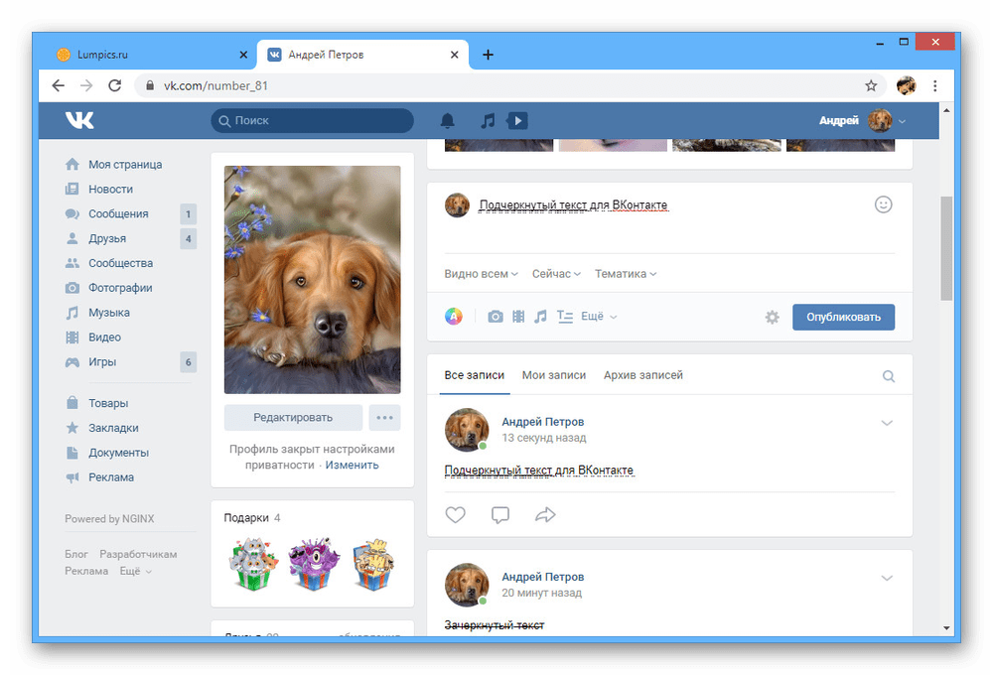The height and width of the screenshot is (675, 993).
Task: Open Музыка in sidebar
Action: pos(109,312)
